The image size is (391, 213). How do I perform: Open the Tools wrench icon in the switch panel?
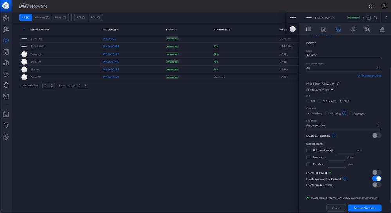click(368, 29)
